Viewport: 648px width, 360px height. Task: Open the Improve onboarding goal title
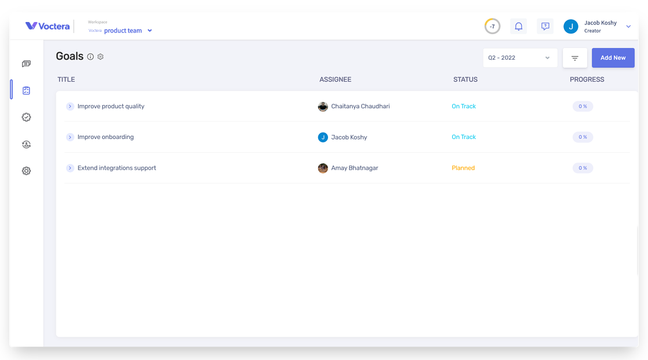pyautogui.click(x=105, y=137)
